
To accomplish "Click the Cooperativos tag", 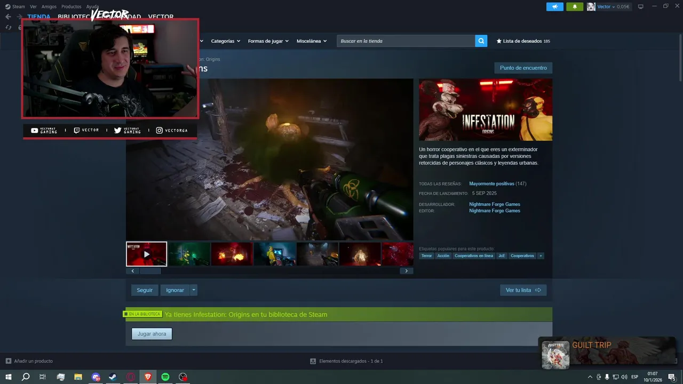I will pyautogui.click(x=522, y=256).
